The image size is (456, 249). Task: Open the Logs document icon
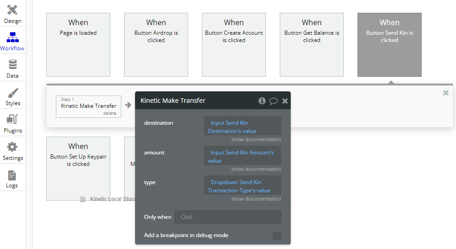click(x=12, y=175)
